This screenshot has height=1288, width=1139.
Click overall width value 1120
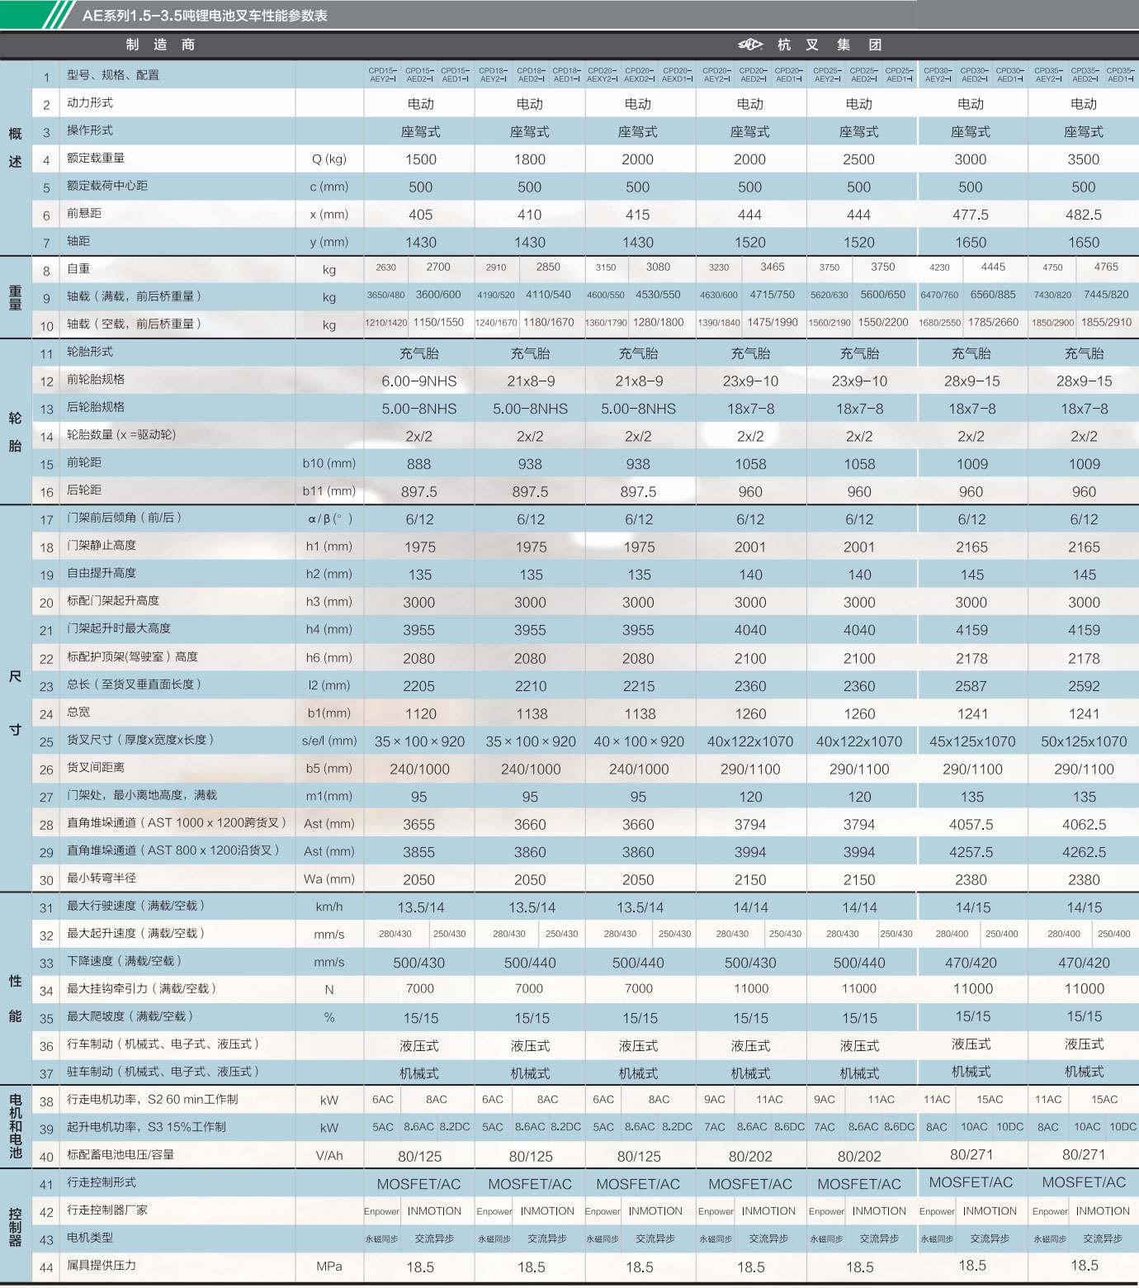click(421, 714)
